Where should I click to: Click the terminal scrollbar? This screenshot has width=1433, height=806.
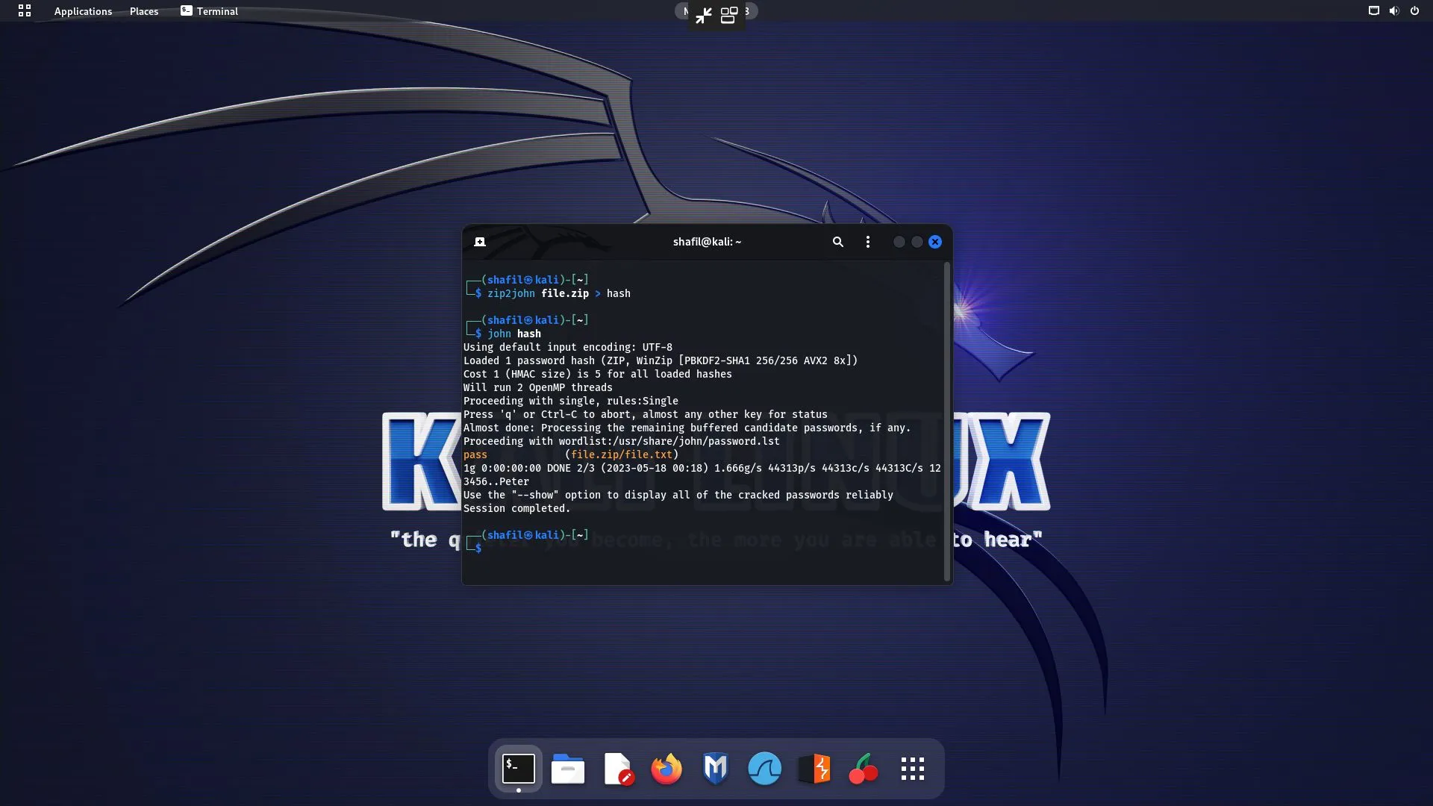(x=947, y=422)
